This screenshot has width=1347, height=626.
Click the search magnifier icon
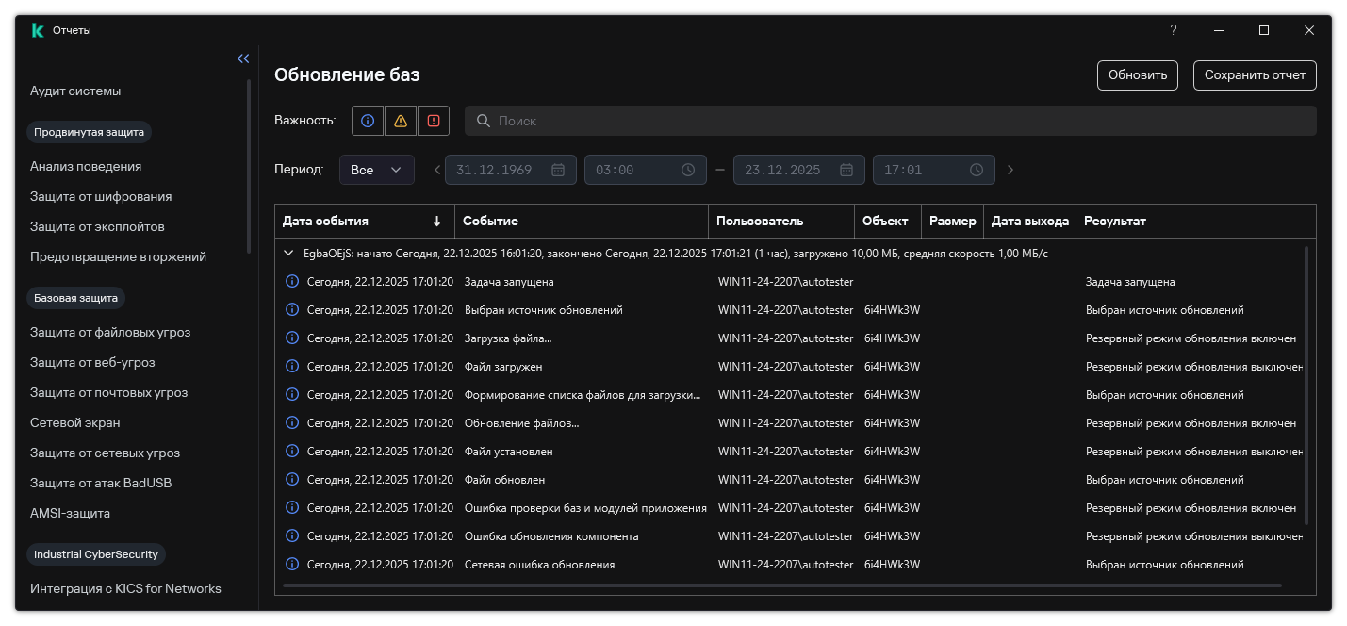484,121
